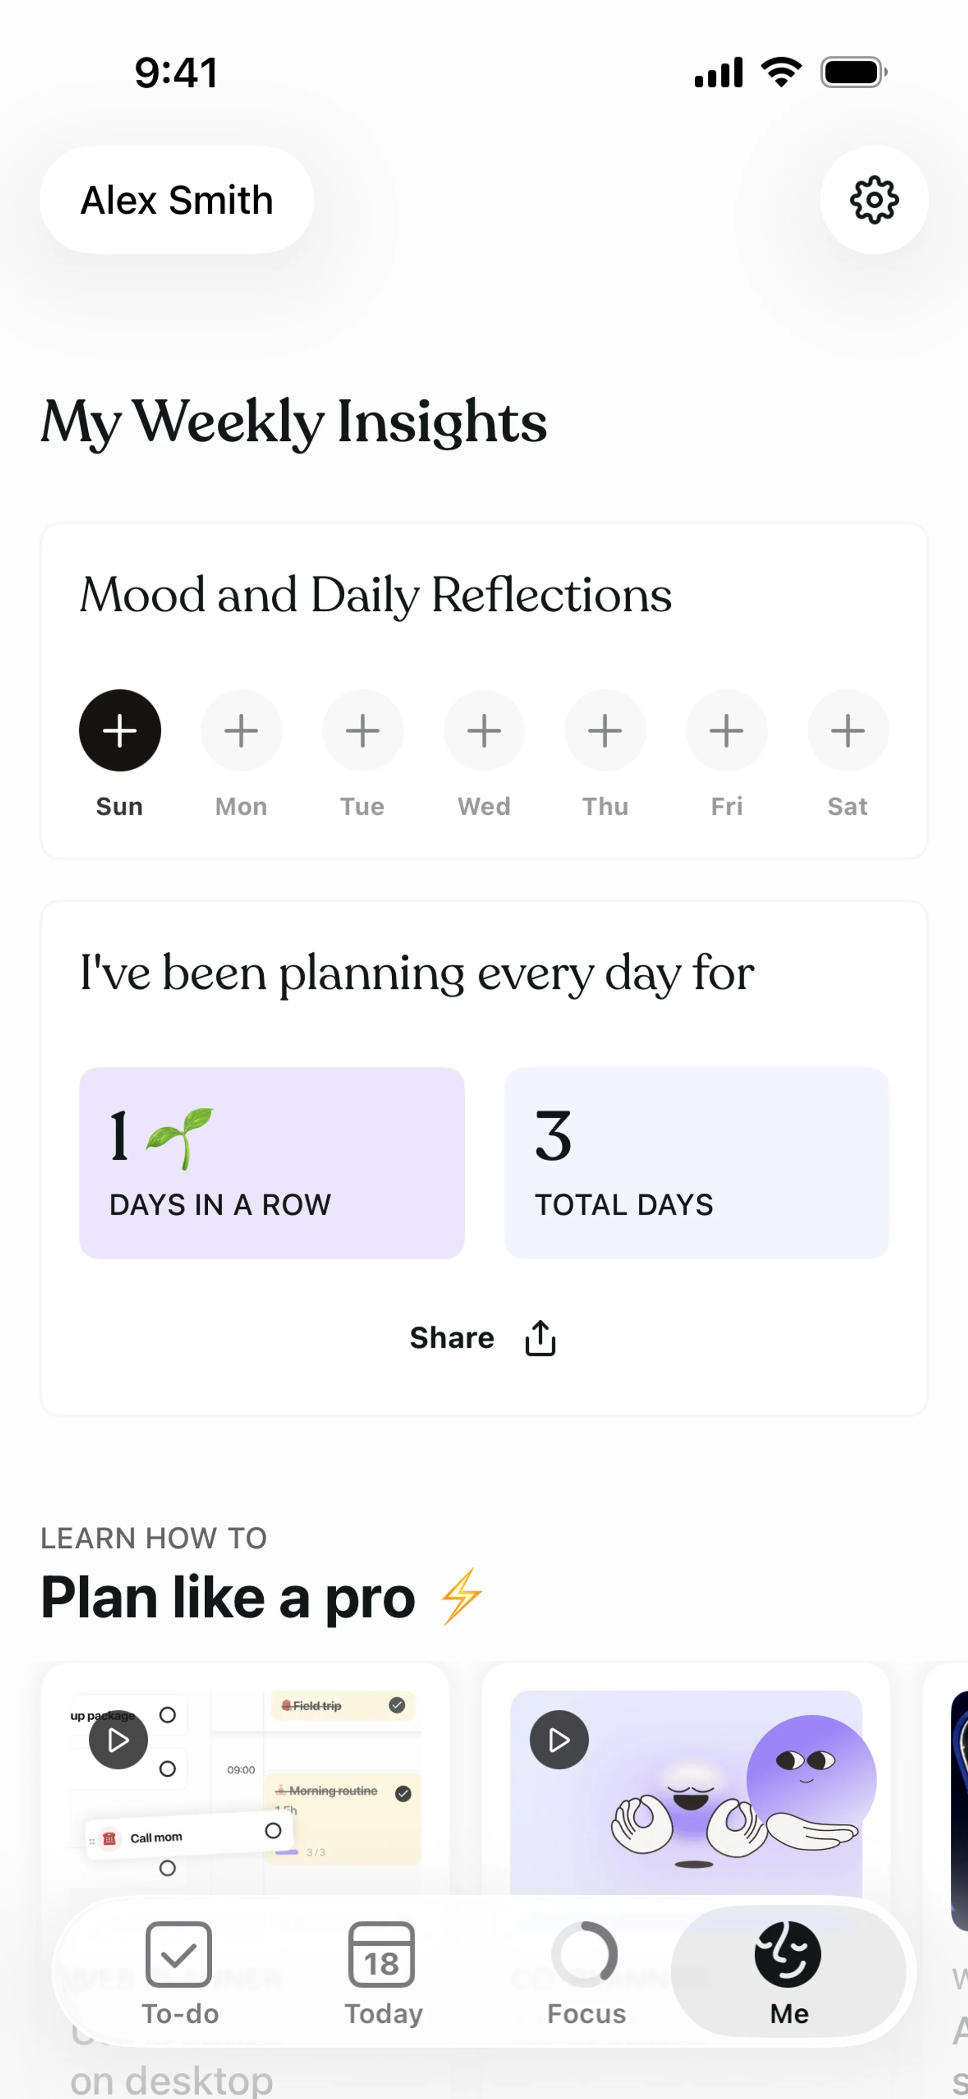968x2099 pixels.
Task: Add mood reflection for Saturday
Action: click(x=848, y=730)
